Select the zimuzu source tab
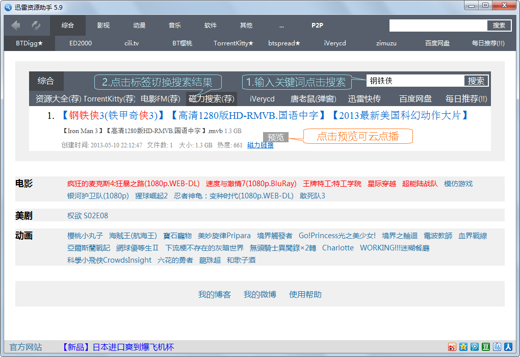520x357 pixels. click(386, 43)
